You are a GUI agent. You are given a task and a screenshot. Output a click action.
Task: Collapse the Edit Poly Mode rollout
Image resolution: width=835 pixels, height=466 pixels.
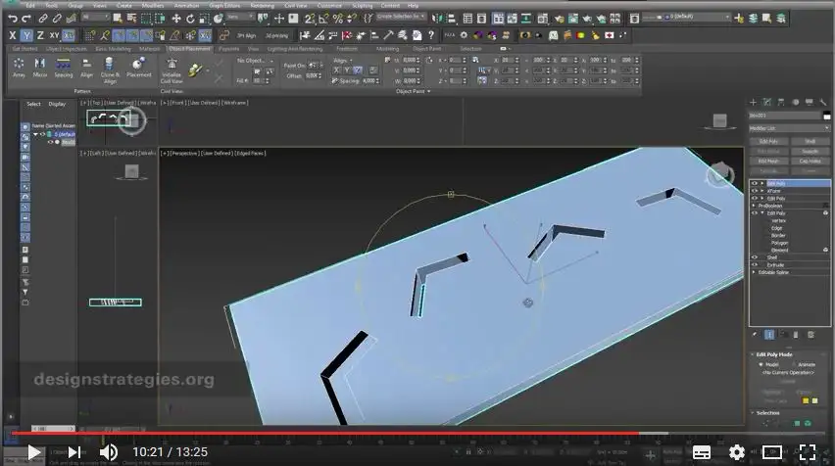pyautogui.click(x=753, y=354)
